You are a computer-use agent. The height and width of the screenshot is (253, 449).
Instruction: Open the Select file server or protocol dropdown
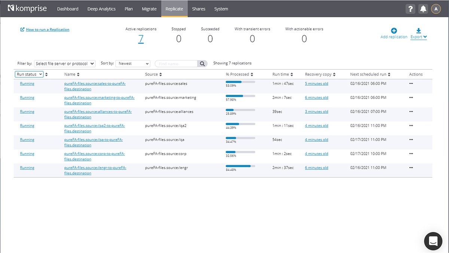tap(64, 63)
